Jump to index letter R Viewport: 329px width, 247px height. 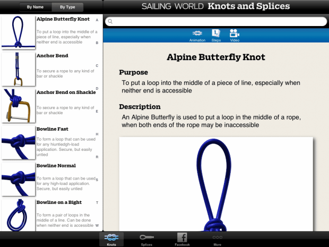tap(97, 157)
